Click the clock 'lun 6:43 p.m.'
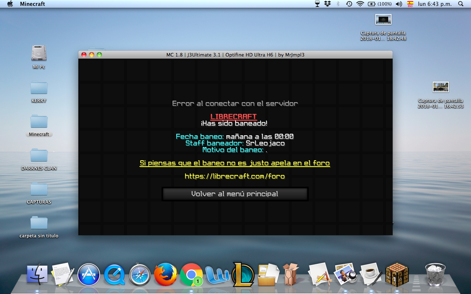Screen dimensions: 471x294 point(435,4)
